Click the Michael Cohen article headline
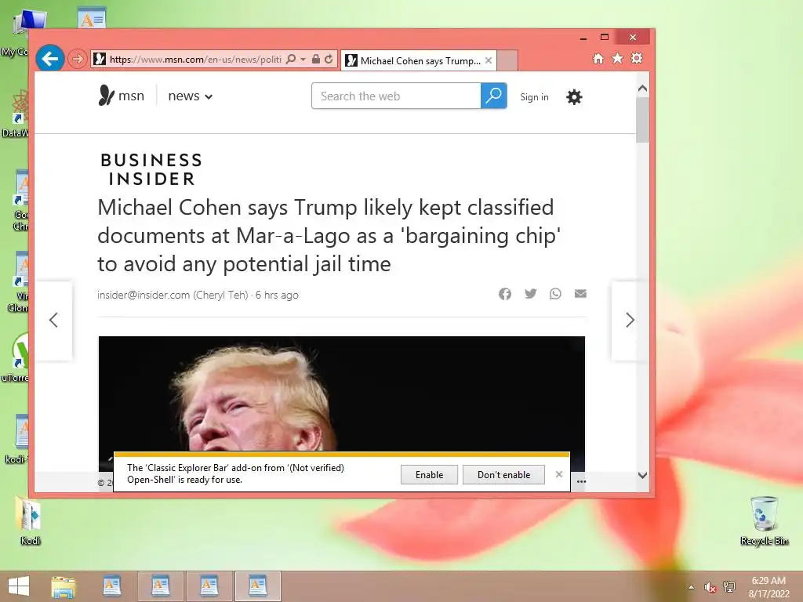Image resolution: width=803 pixels, height=602 pixels. click(329, 235)
